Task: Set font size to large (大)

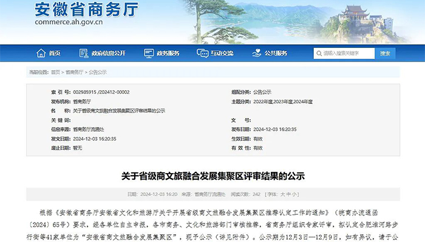Action: (284, 194)
